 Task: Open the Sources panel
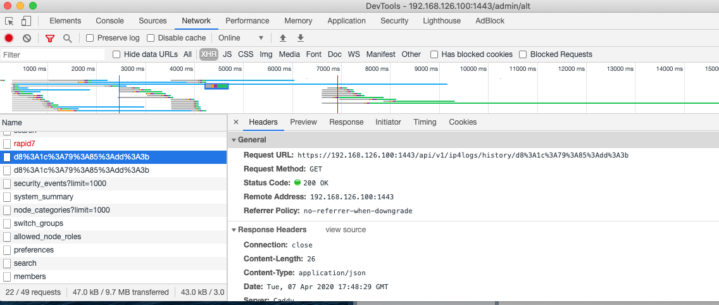153,21
